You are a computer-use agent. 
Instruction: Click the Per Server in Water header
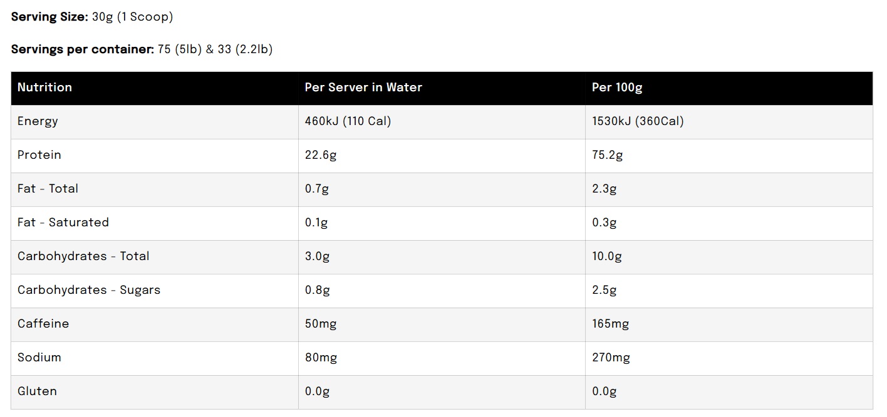[363, 88]
